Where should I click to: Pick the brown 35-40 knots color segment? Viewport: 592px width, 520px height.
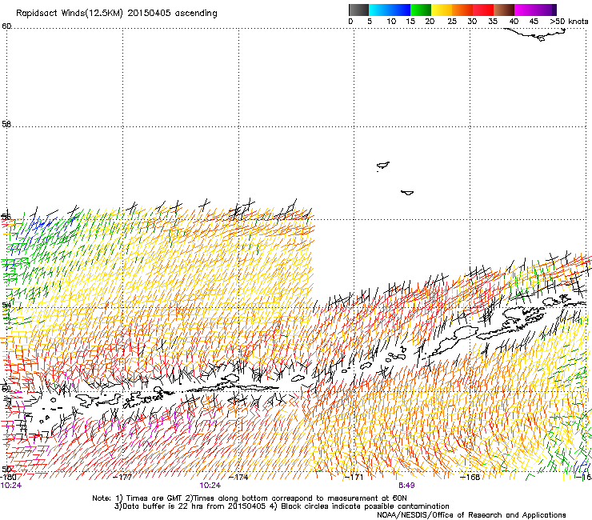click(x=504, y=10)
